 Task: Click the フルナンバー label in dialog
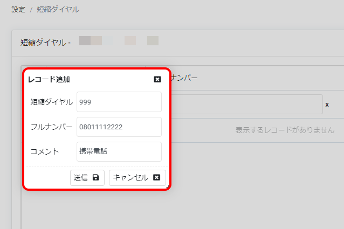pos(51,127)
